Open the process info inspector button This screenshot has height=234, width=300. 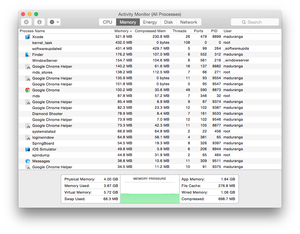click(39, 22)
